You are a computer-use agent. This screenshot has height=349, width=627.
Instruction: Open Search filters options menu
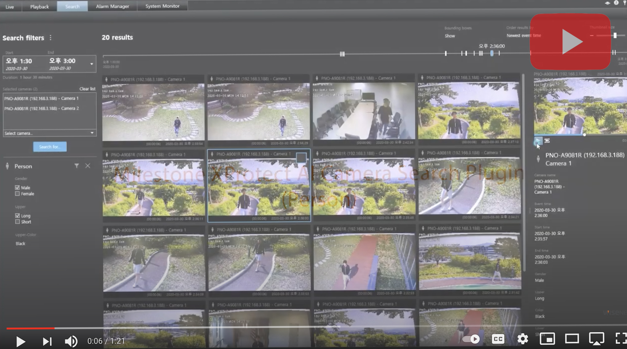[50, 38]
